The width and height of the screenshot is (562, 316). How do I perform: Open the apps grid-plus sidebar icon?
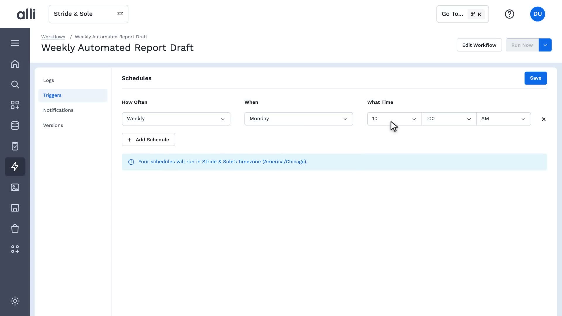pos(15,105)
